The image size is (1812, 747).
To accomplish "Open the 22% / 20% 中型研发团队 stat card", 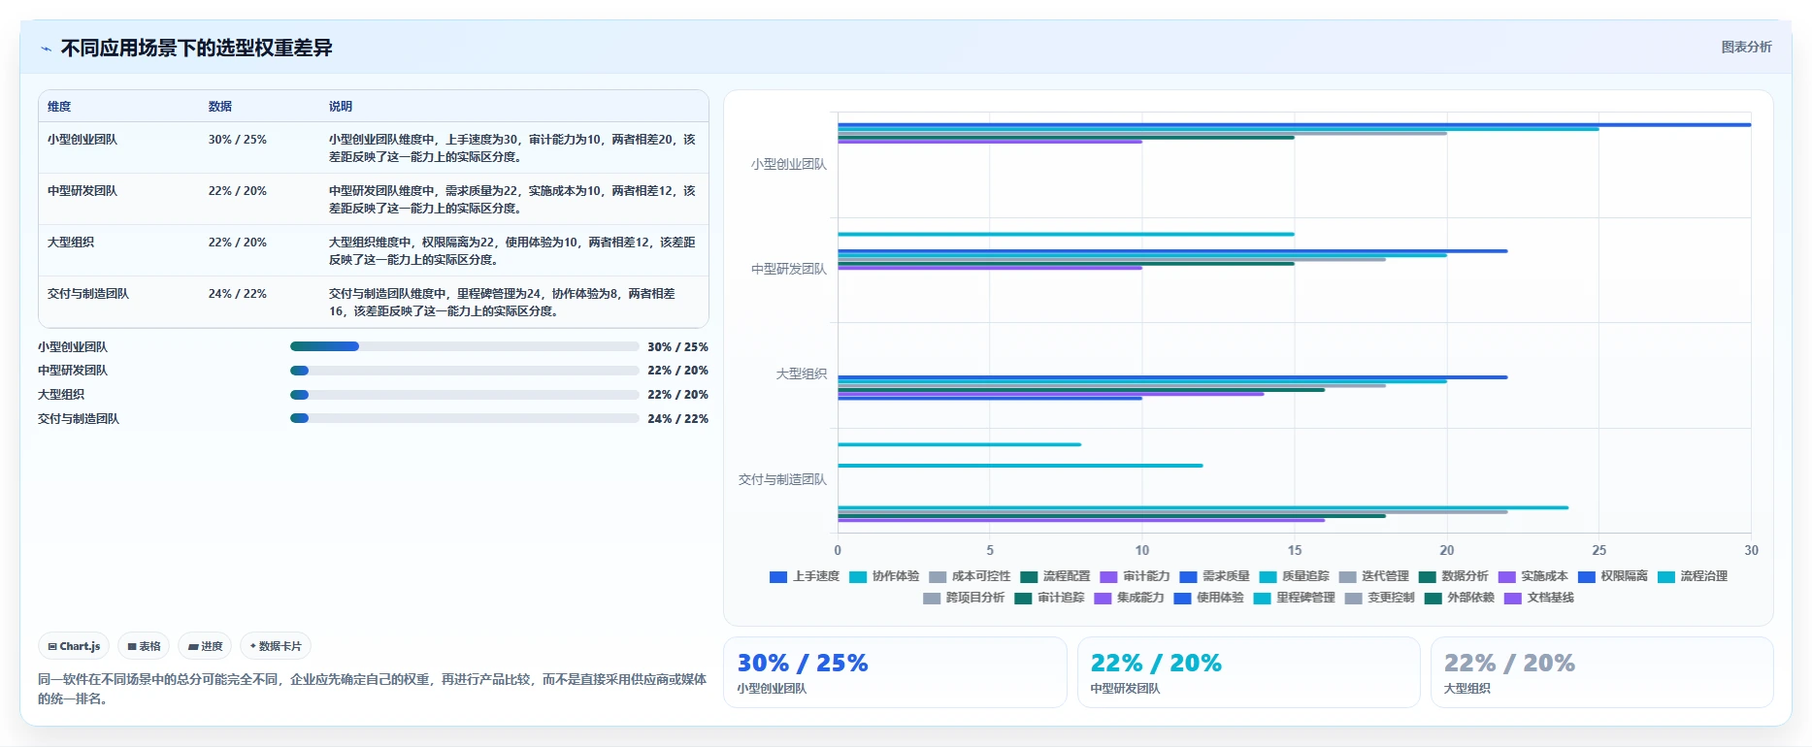I will pyautogui.click(x=1248, y=672).
